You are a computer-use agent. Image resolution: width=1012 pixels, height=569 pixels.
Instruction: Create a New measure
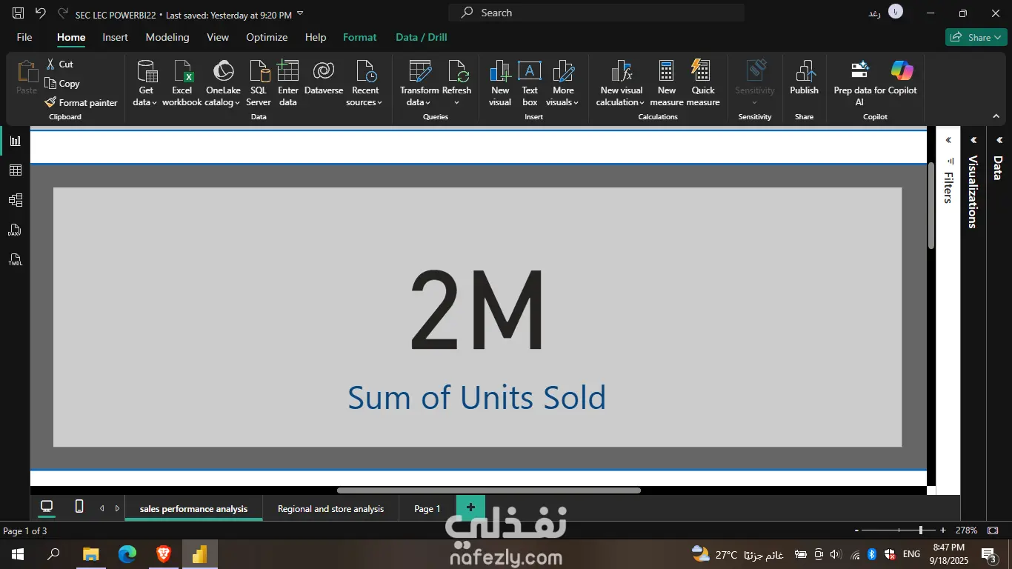(x=667, y=84)
